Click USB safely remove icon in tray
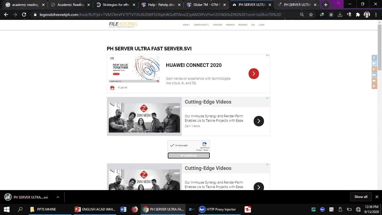 coord(340,209)
